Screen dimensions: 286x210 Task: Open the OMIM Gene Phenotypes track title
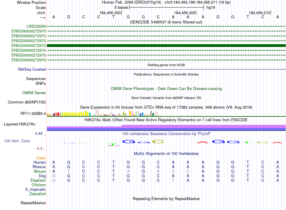click(166, 88)
